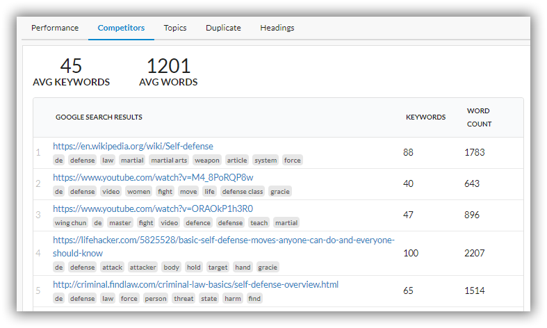Viewport: 547px width, 328px height.
Task: Go to the Duplicate tab
Action: tap(223, 28)
